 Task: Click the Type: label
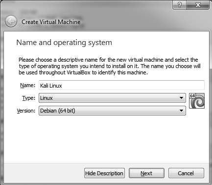pos(28,98)
